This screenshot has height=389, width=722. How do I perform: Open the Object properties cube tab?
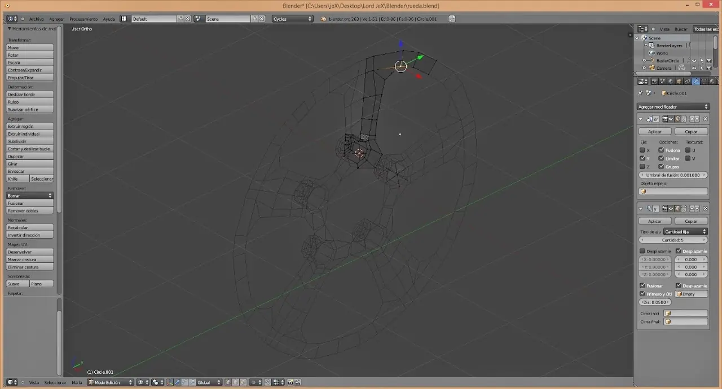(679, 81)
